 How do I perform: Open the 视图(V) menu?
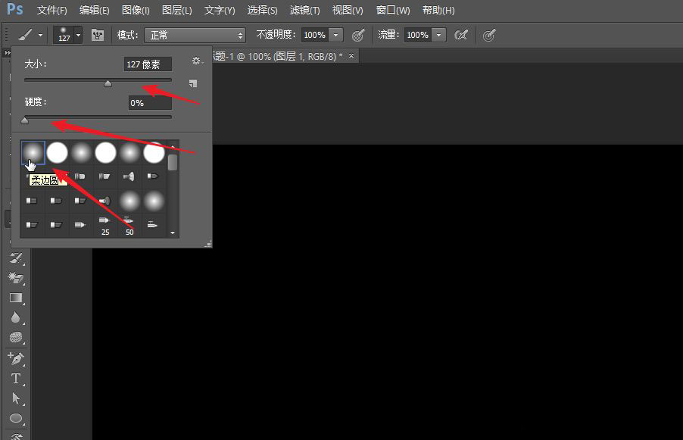click(348, 10)
